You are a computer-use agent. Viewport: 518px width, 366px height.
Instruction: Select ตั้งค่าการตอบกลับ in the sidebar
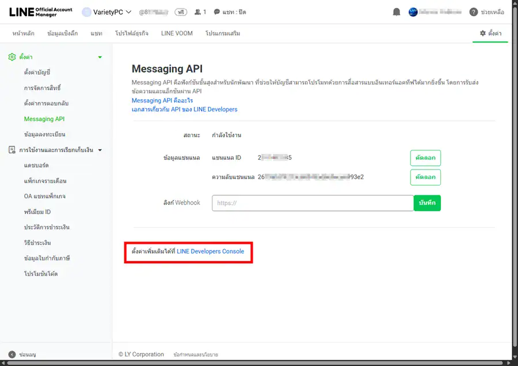(x=46, y=103)
